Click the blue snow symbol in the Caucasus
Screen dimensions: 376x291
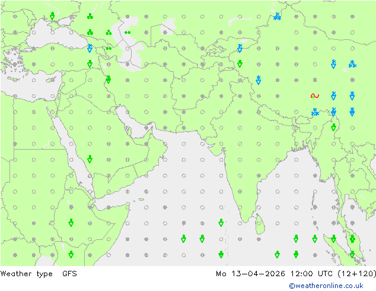pyautogui.click(x=90, y=48)
